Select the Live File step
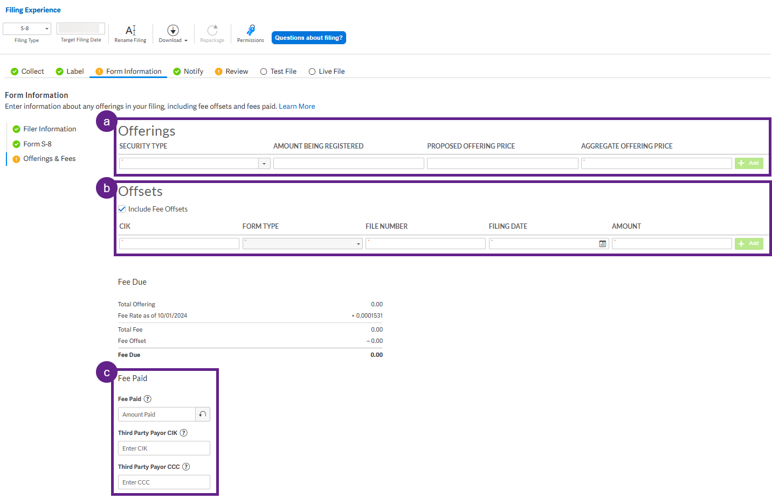Screen dimensions: 772x499 coord(327,72)
